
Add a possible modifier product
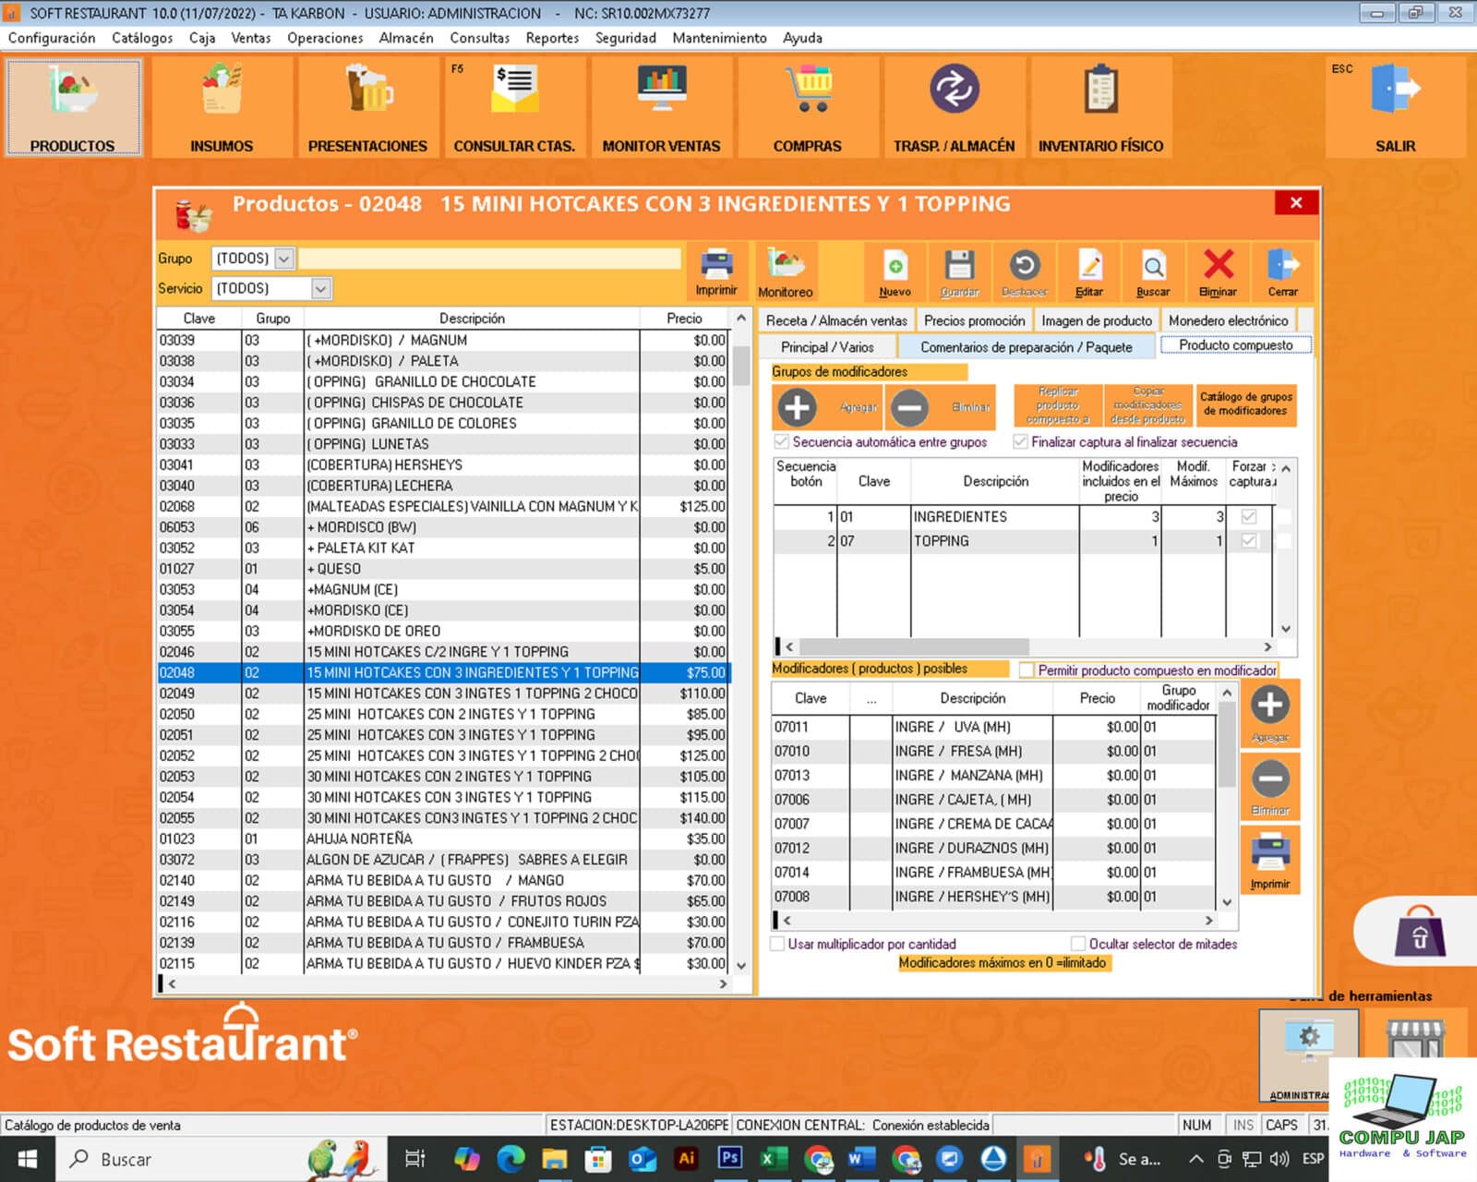1270,712
